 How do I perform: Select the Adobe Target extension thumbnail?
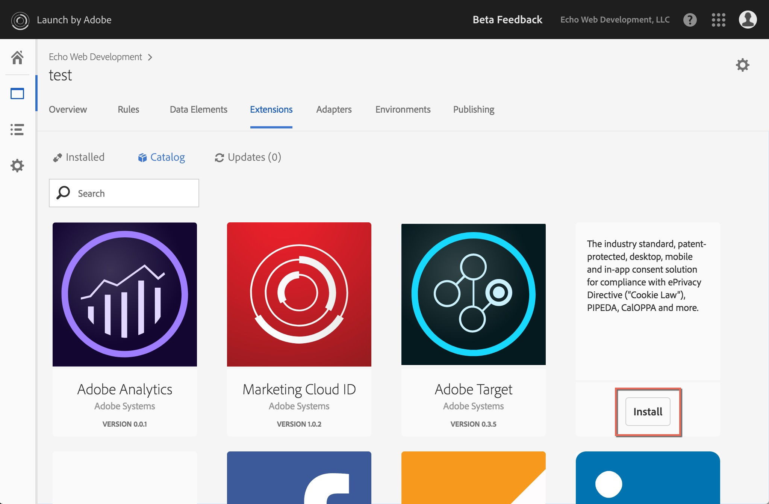tap(474, 294)
